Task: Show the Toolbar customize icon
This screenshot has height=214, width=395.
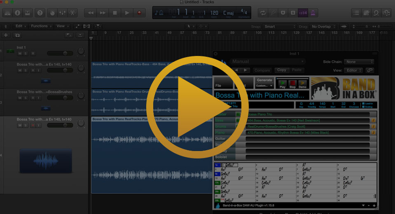Action: coord(27,13)
